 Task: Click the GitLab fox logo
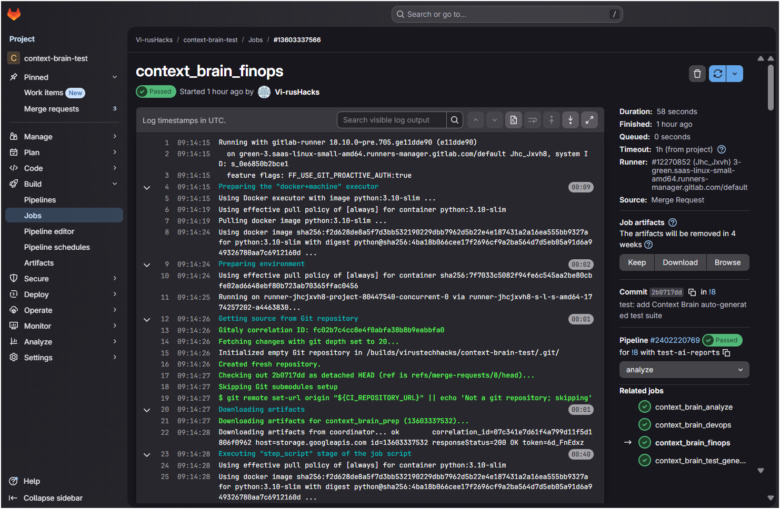click(x=14, y=14)
